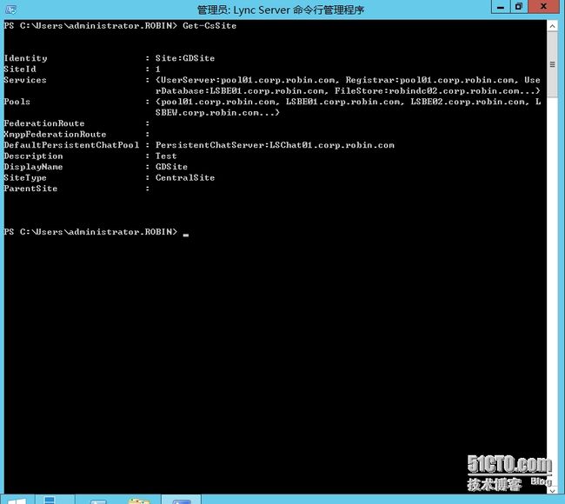Click the CentralSite value
Viewport: 565px width, 504px height.
click(x=185, y=178)
